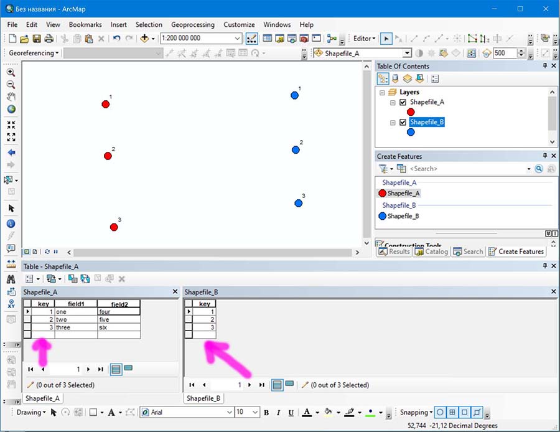The height and width of the screenshot is (432, 560).
Task: Open the Customize menu
Action: click(240, 25)
